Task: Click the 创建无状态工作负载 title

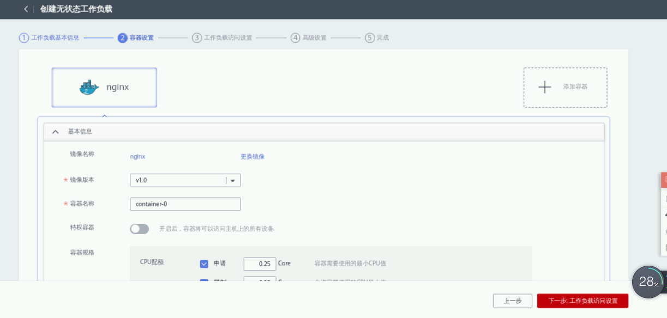Action: pyautogui.click(x=76, y=9)
